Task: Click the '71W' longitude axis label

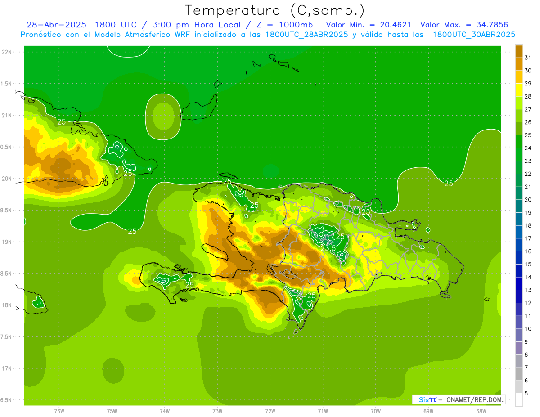Action: click(323, 411)
